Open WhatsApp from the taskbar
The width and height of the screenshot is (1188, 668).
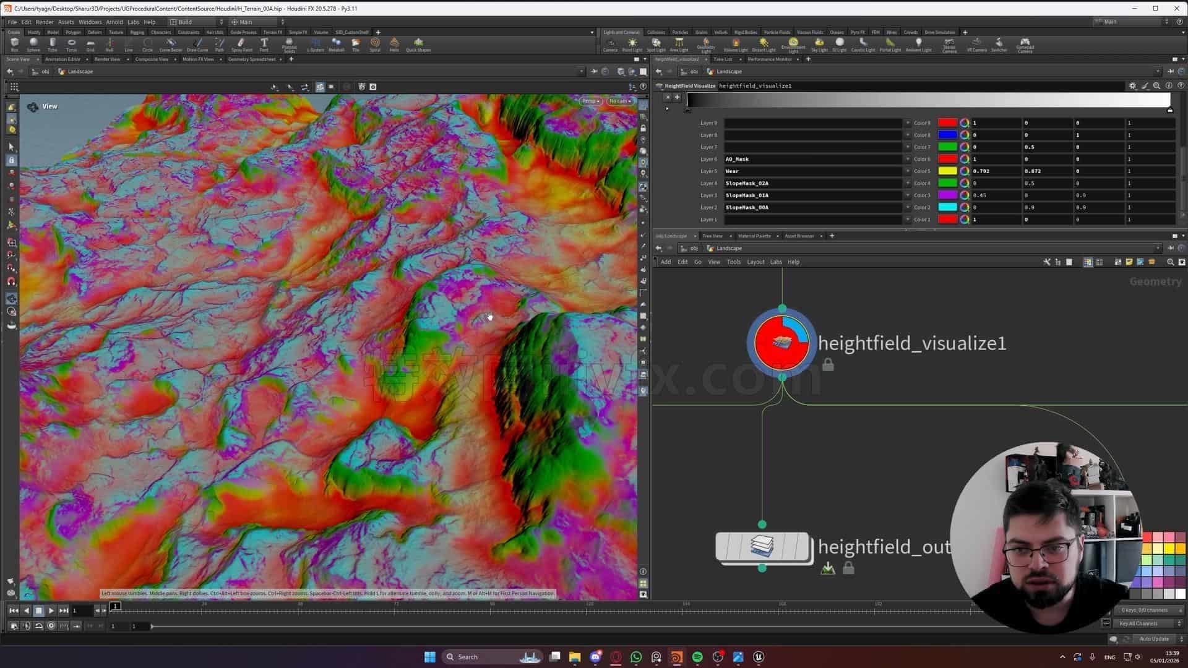pos(636,657)
